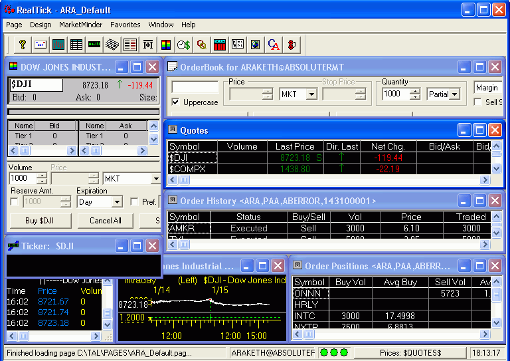The image size is (510, 361).
Task: Click the black grid table toolbar icon
Action: (x=76, y=45)
